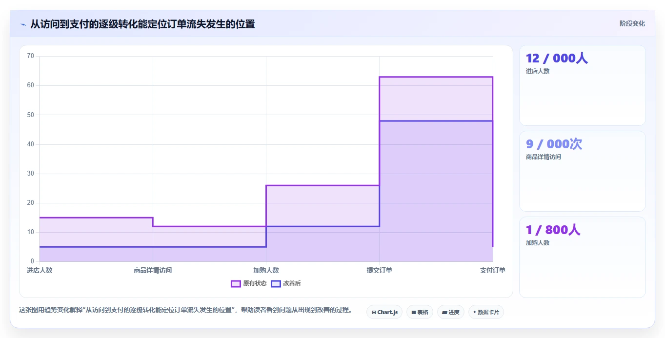Toggle the 原有状态 legend entry

(249, 283)
